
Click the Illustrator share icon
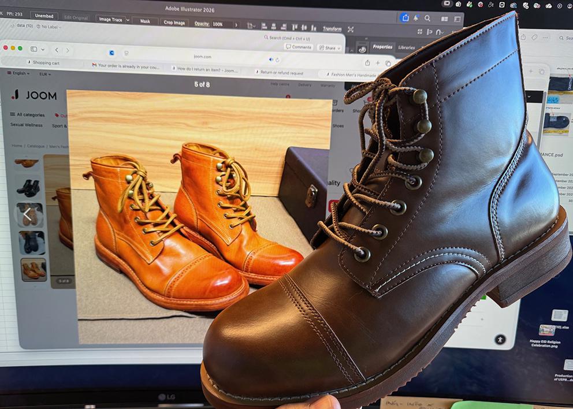tap(405, 18)
